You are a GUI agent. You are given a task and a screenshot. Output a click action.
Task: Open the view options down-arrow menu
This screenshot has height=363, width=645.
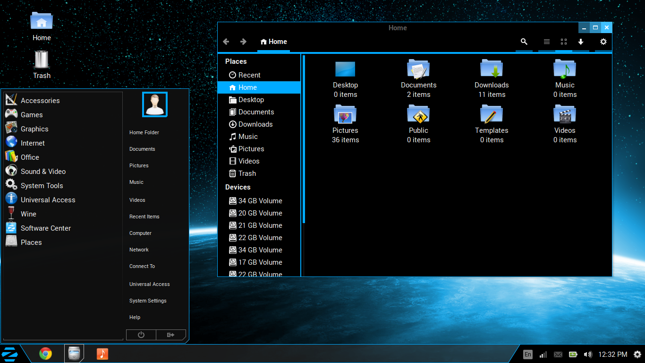[581, 42]
